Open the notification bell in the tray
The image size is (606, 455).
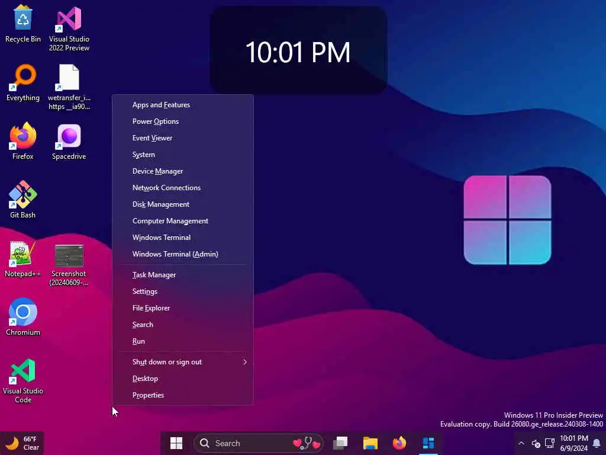[x=597, y=443]
